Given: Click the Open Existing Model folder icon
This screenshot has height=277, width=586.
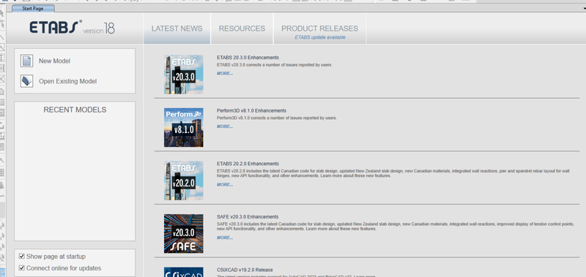Looking at the screenshot, I should (x=27, y=81).
